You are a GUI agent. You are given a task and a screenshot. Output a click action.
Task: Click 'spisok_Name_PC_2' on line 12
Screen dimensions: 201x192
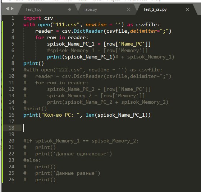pos(71,89)
